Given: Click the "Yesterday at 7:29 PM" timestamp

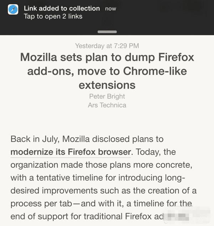Looking at the screenshot, I should click(107, 46).
